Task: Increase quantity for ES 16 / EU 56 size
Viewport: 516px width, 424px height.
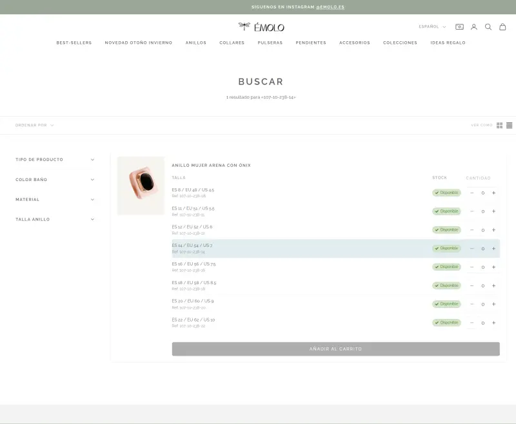Action: [x=493, y=267]
